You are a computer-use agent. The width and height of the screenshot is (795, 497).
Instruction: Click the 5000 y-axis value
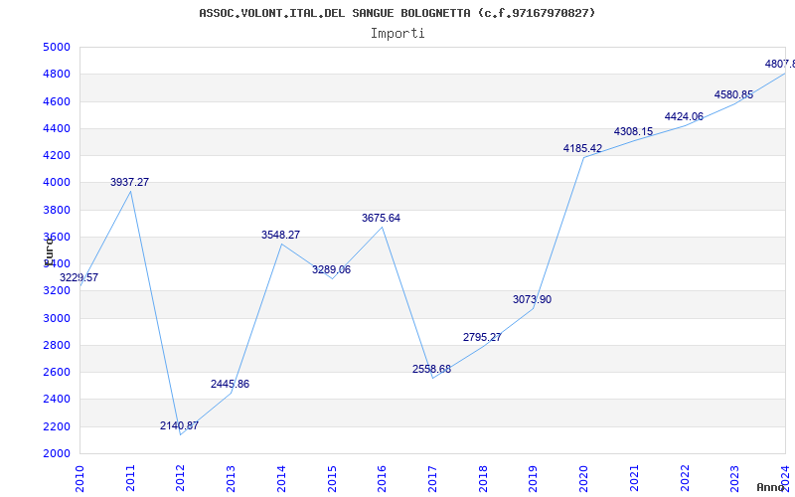(57, 47)
